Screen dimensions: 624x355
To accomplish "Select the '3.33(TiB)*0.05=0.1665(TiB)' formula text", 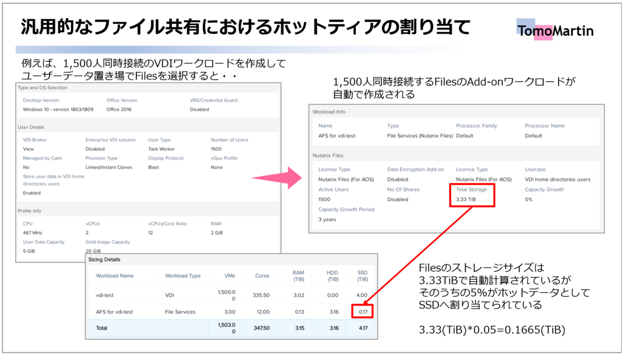I will pyautogui.click(x=492, y=331).
